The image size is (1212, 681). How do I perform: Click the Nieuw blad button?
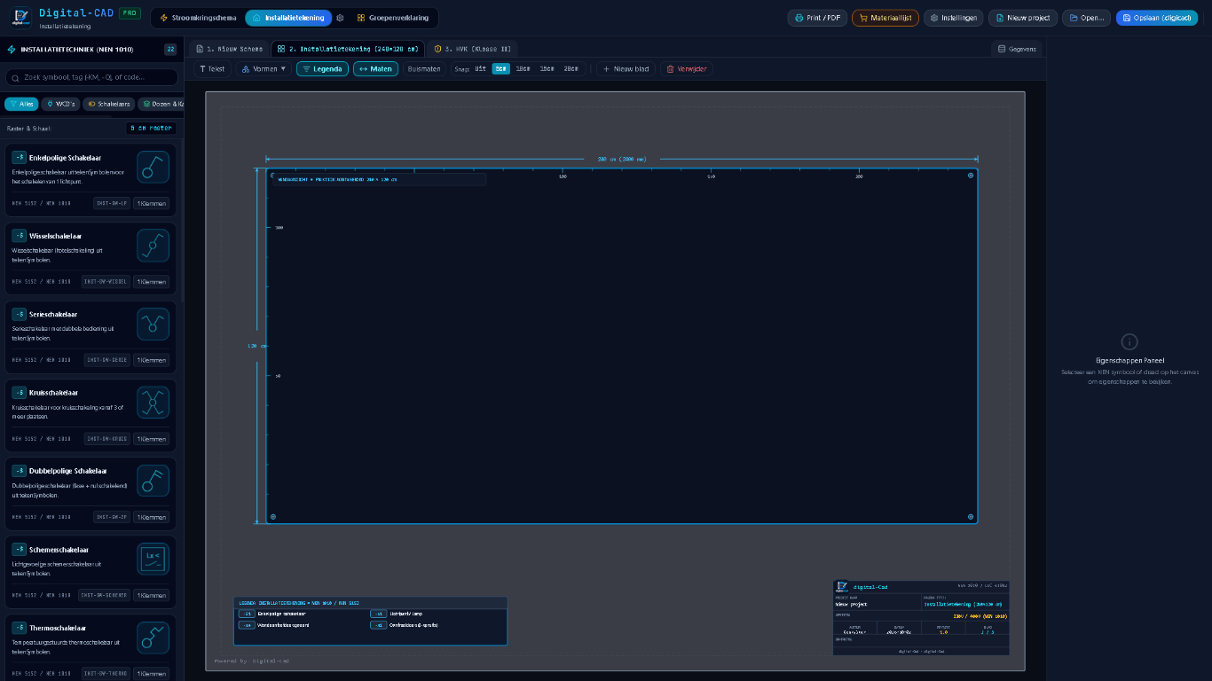(626, 68)
